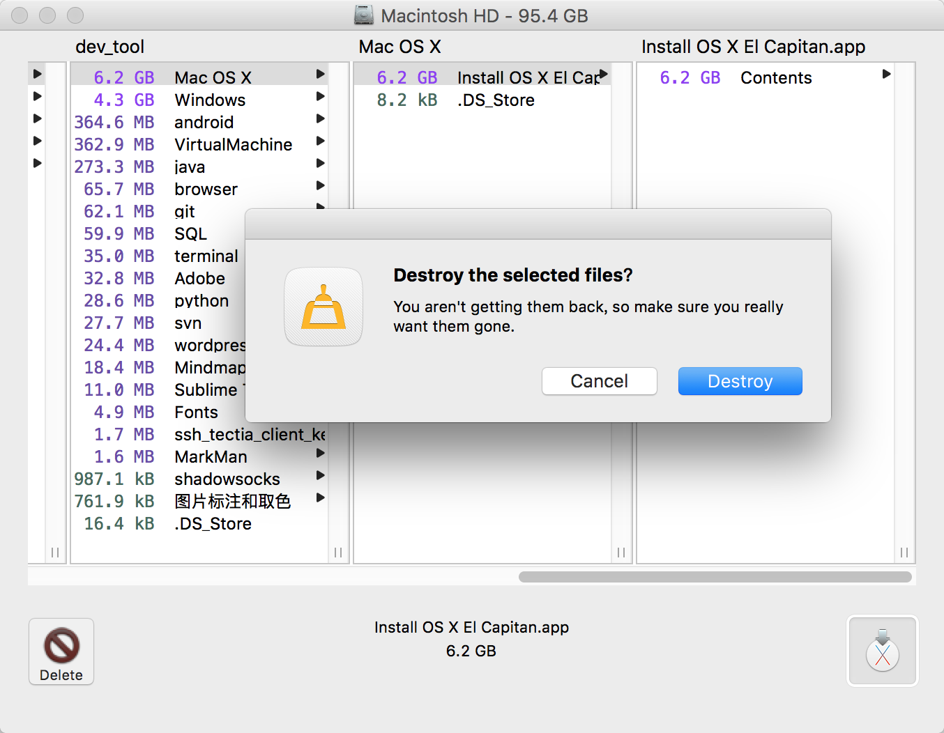Expand the MarkMan folder arrow
The height and width of the screenshot is (733, 944).
[x=321, y=453]
